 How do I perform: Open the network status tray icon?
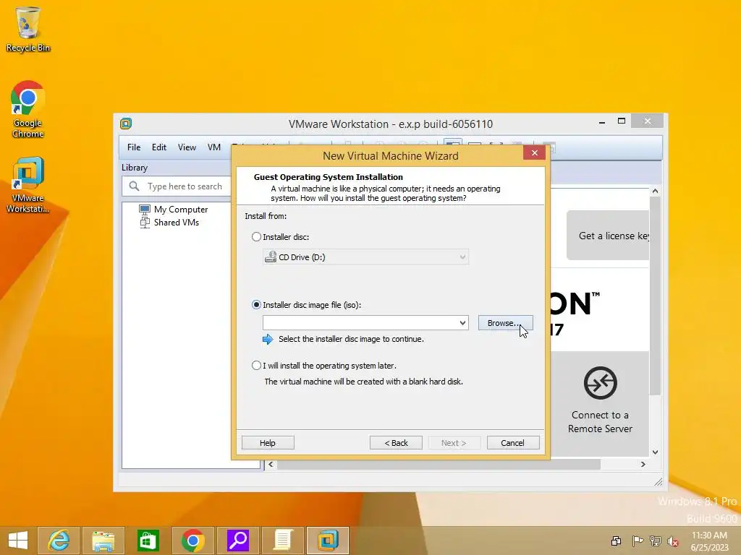point(655,541)
